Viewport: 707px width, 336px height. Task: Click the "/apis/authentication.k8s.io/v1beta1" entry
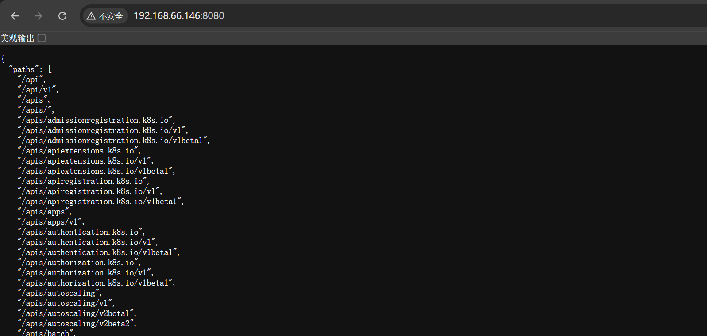98,252
